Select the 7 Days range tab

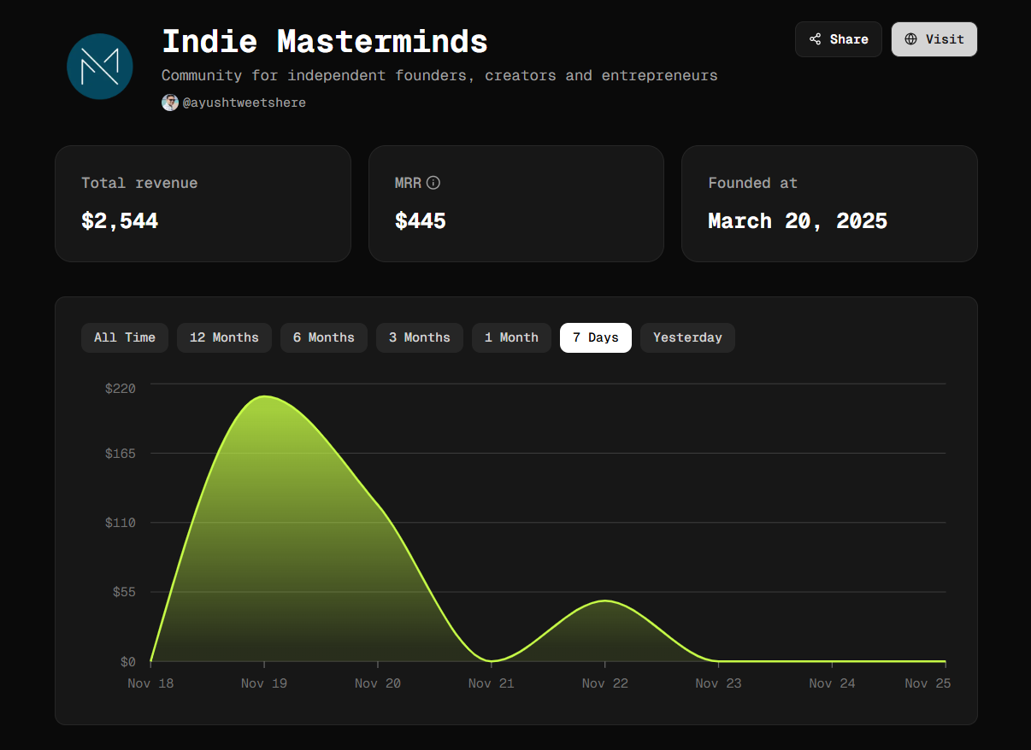[x=596, y=337]
